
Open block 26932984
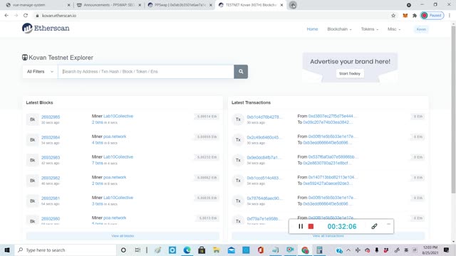click(51, 137)
